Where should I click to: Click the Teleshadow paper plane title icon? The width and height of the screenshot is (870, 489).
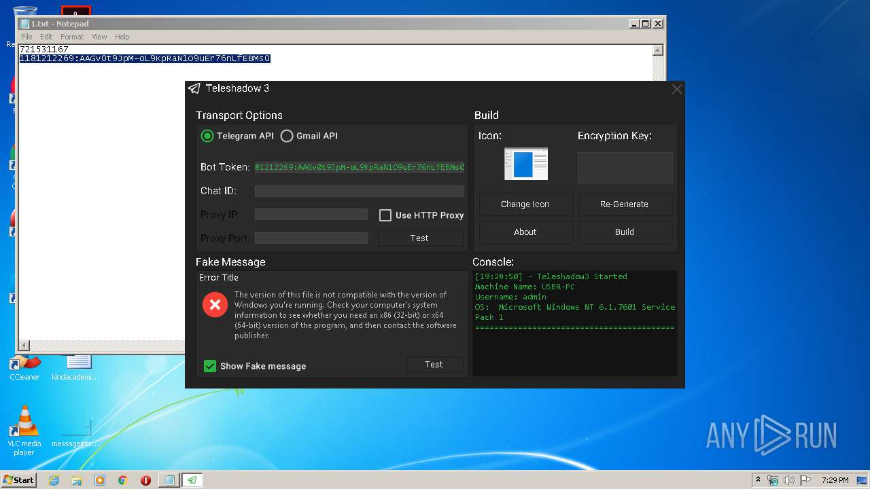194,89
